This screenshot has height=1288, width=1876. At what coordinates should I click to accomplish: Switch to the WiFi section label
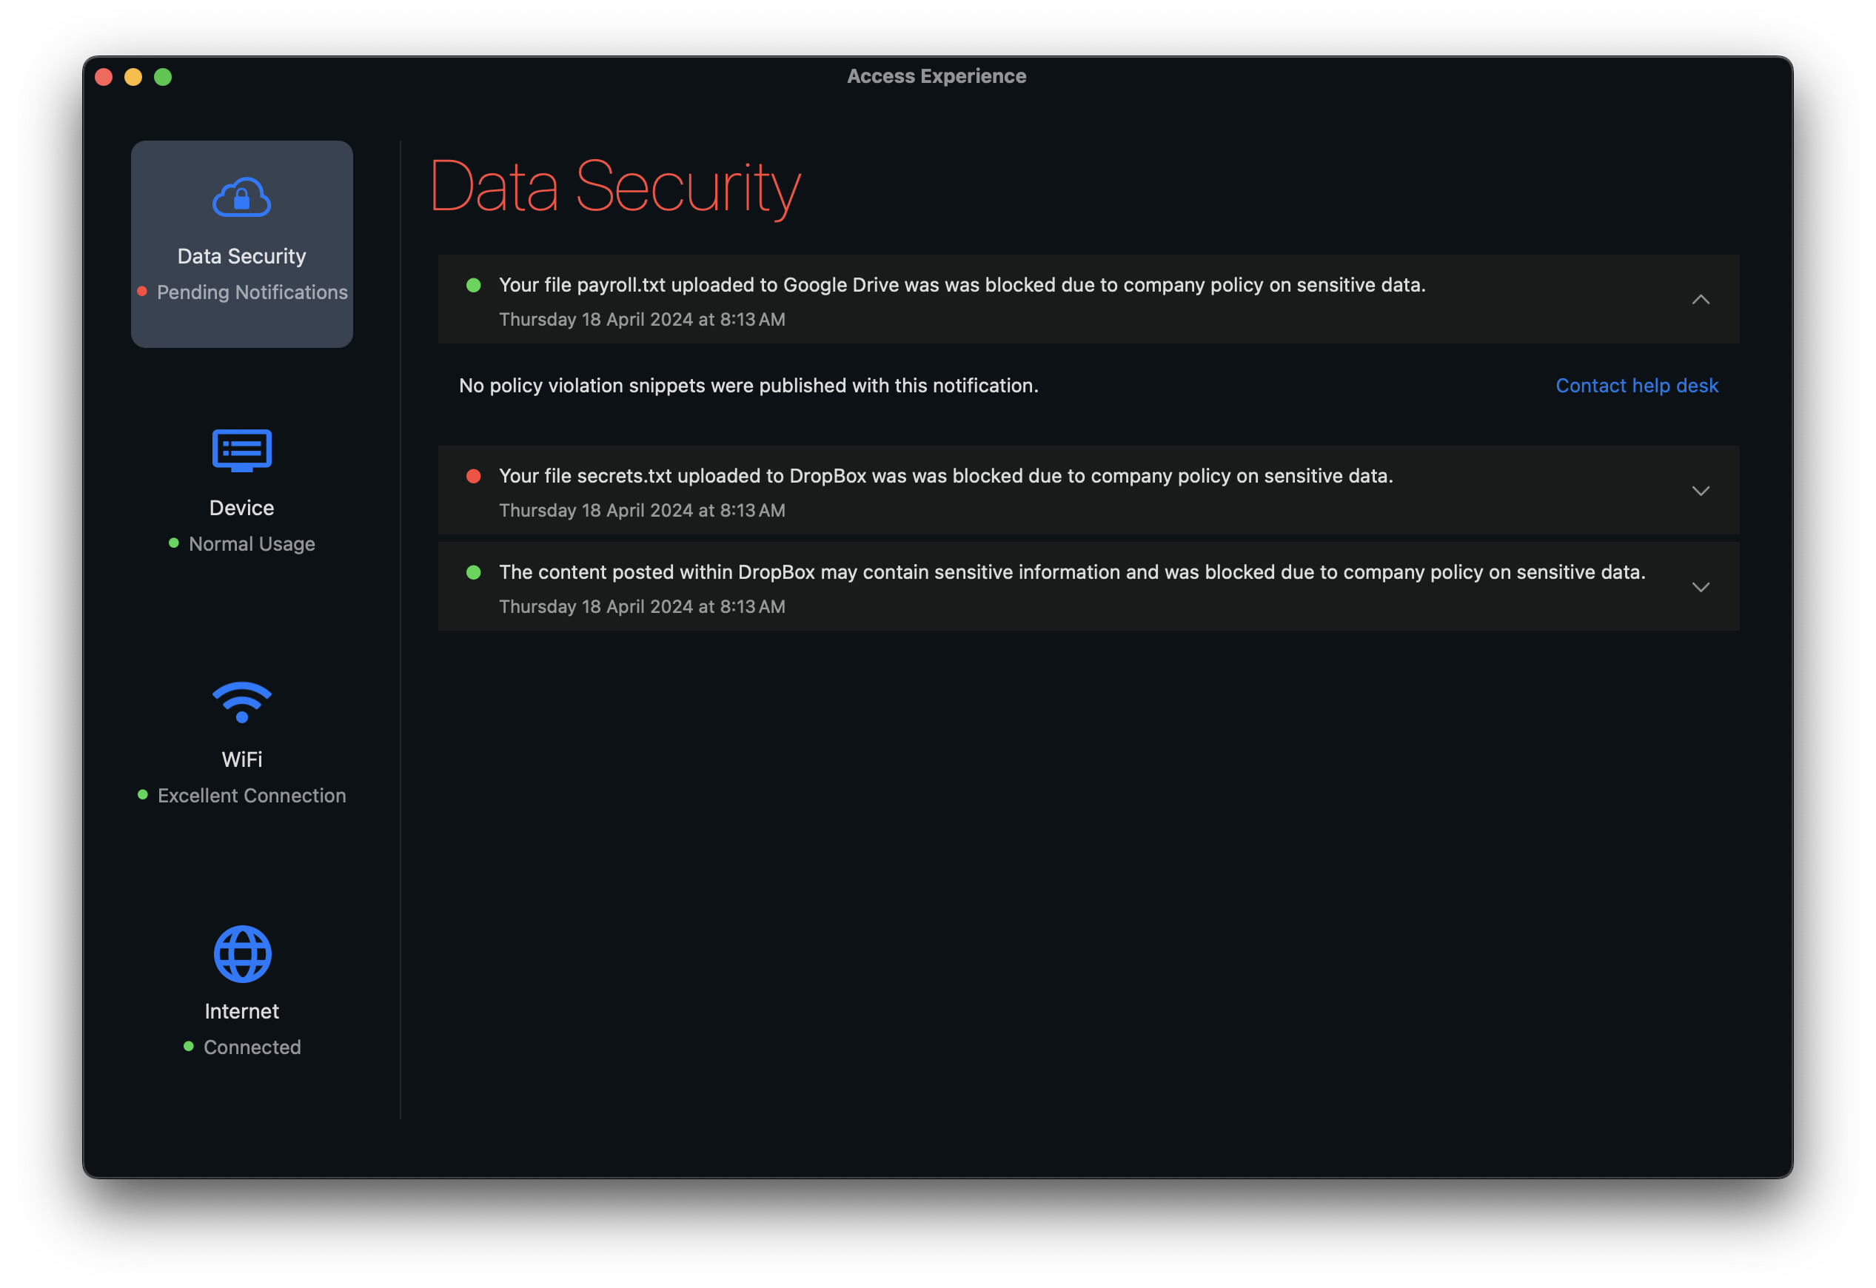(x=241, y=759)
